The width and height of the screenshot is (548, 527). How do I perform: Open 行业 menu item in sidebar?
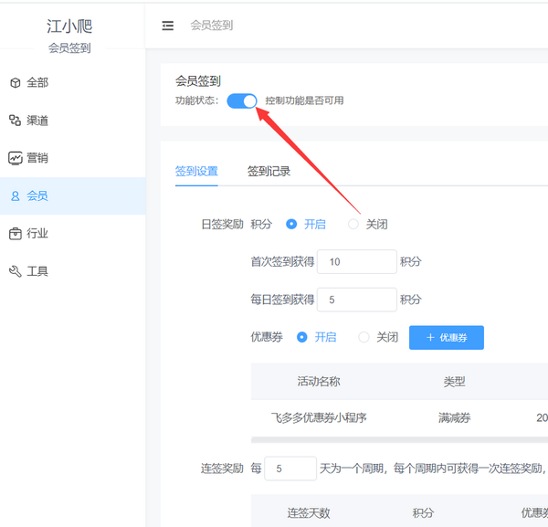73,234
